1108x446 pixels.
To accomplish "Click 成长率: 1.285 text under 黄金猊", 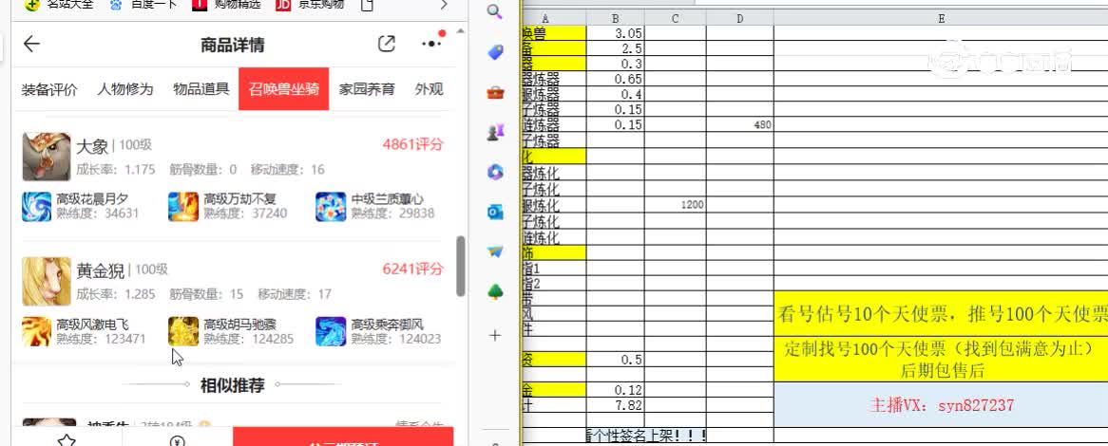I will [x=115, y=294].
